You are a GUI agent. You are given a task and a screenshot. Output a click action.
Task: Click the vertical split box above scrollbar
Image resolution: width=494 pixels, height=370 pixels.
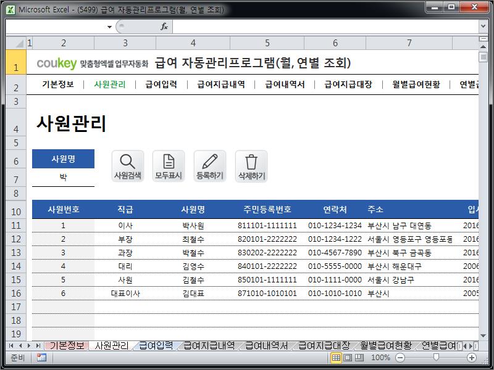[x=483, y=39]
